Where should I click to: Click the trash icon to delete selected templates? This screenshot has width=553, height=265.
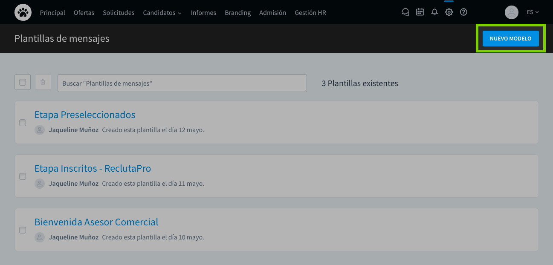click(x=43, y=82)
